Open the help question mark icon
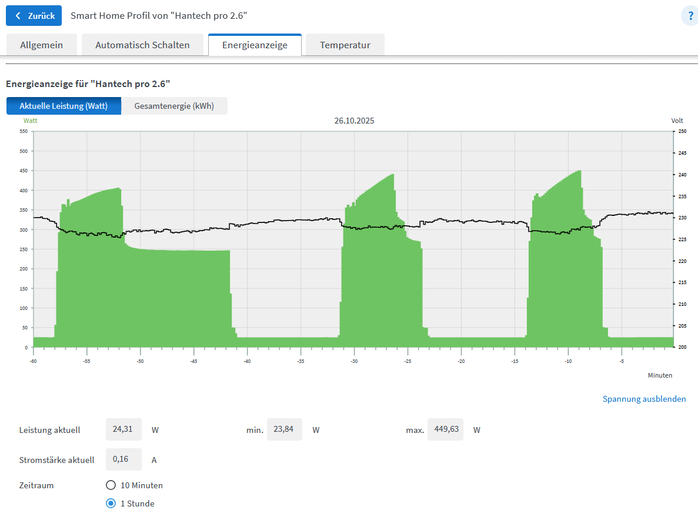Viewport: 698px width, 510px height. (689, 16)
